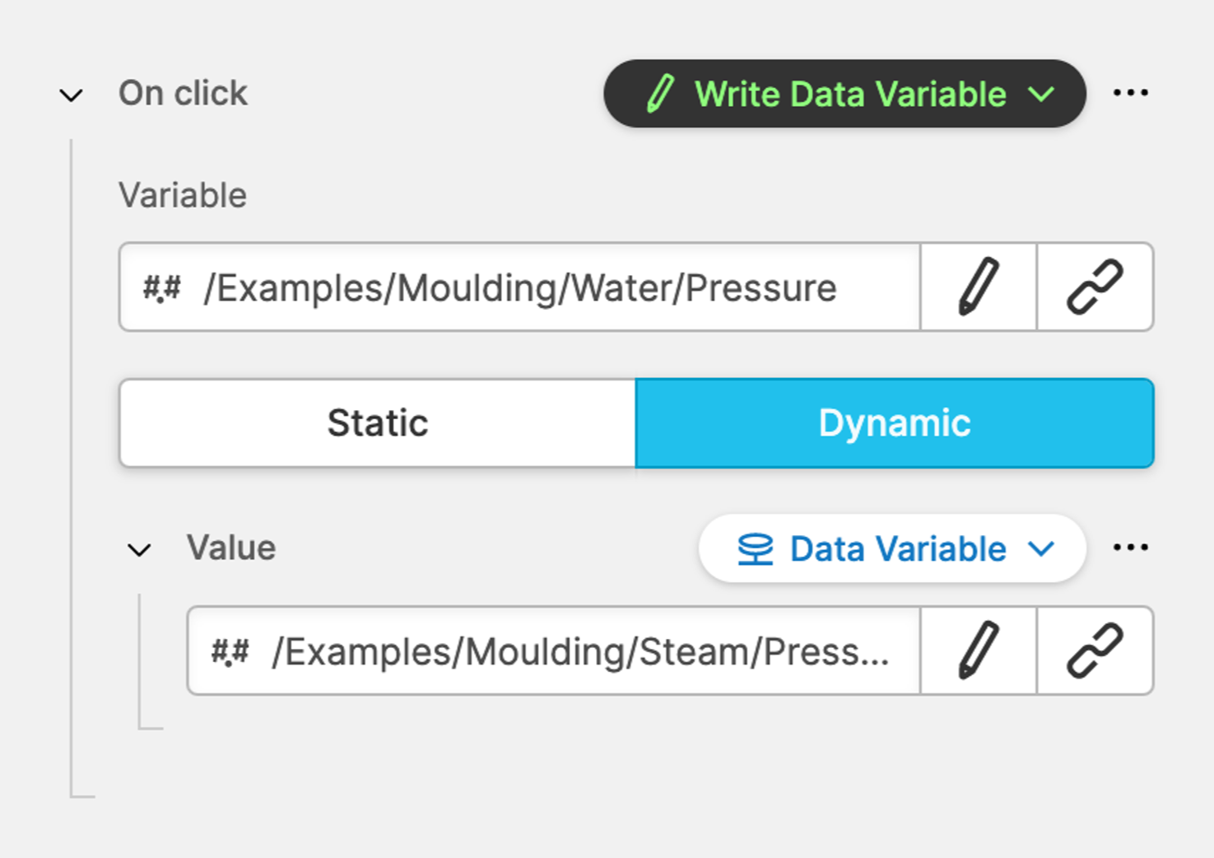Click the green pencil icon in Write Data Variable
This screenshot has width=1214, height=858.
(661, 94)
